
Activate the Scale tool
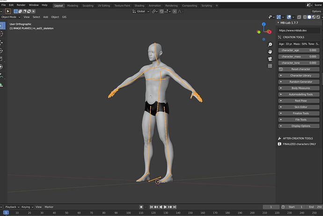(2, 59)
